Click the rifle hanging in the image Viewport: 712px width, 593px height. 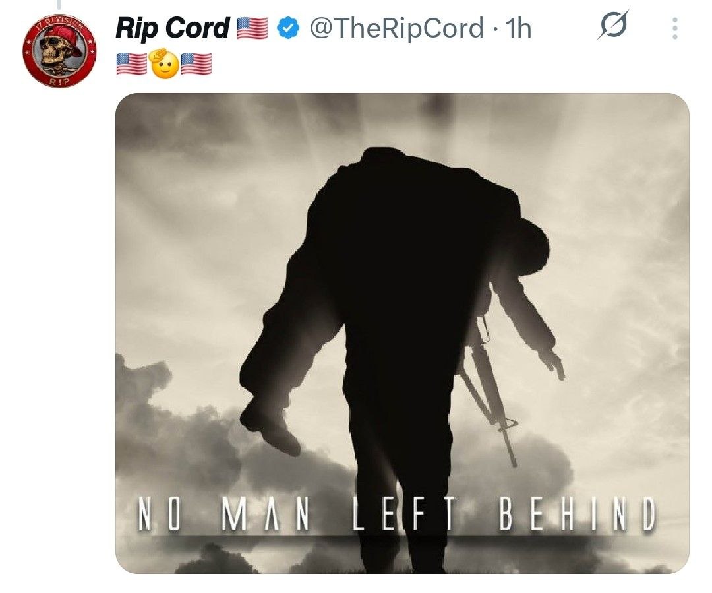[x=489, y=391]
